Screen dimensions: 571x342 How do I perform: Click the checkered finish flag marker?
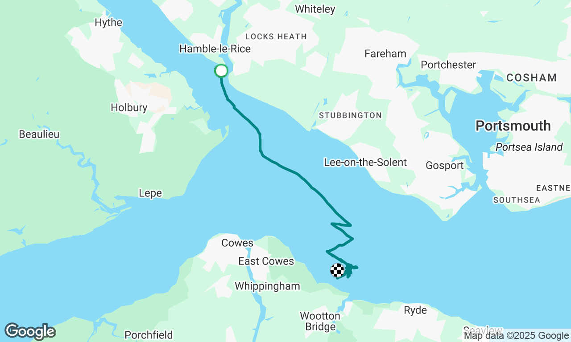point(337,270)
